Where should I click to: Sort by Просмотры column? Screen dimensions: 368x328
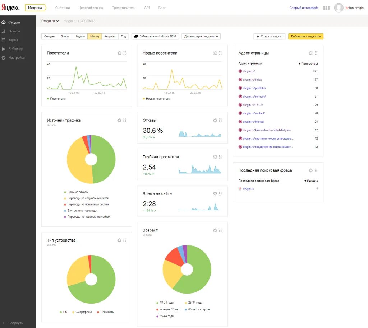(x=308, y=64)
